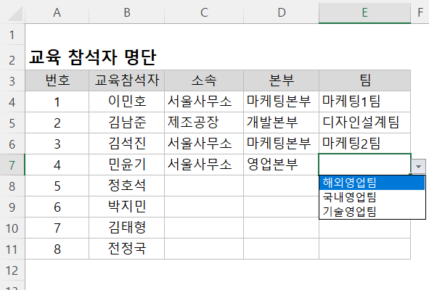Click the 소속 header cell
Screen dimensions: 429x290
pos(204,80)
